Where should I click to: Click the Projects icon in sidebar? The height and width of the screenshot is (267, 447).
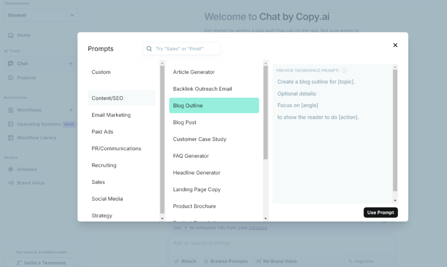[11, 78]
